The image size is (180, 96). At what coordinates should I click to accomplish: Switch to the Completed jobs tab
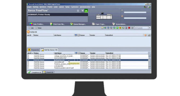tap(35, 72)
